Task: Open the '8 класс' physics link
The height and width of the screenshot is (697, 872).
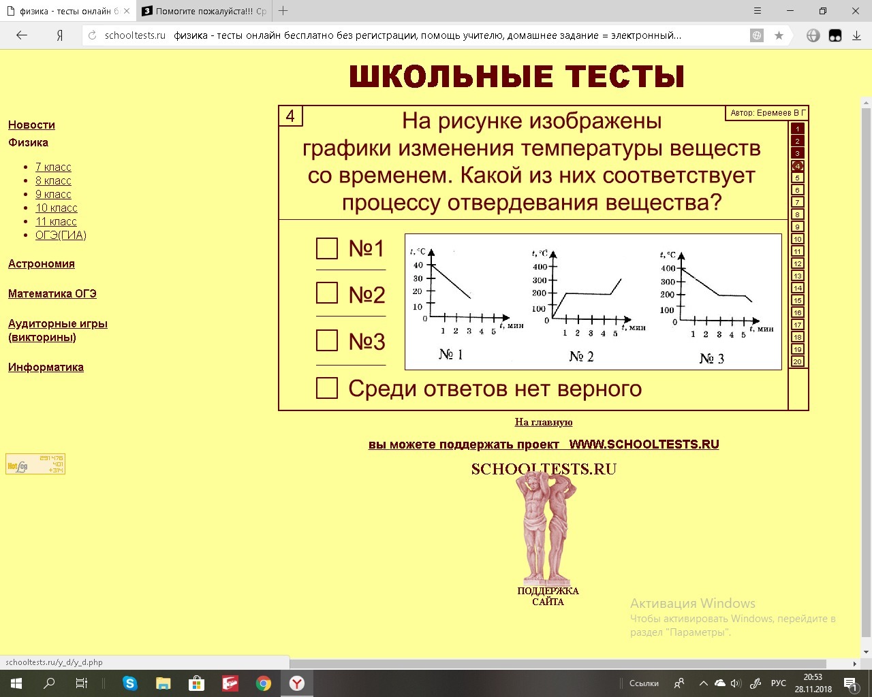Action: pos(53,180)
